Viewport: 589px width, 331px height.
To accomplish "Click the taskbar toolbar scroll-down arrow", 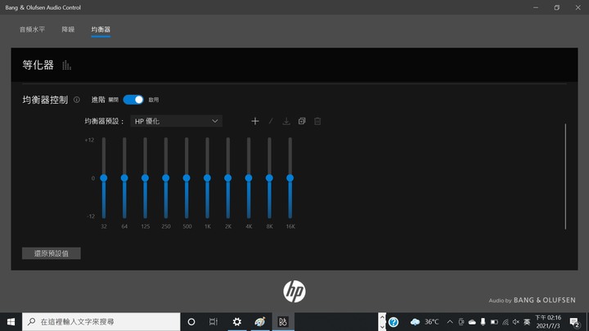I will 382,327.
